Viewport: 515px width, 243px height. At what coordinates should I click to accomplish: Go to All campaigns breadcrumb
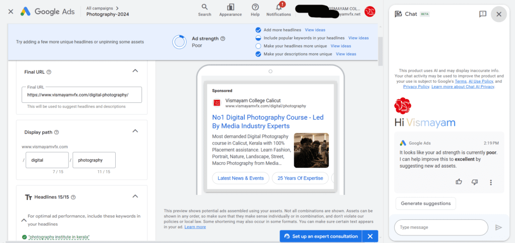pos(102,8)
